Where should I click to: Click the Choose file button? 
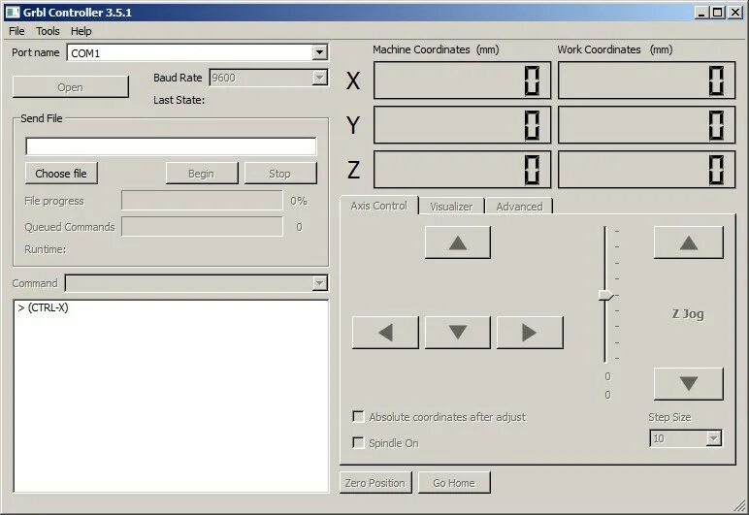61,174
